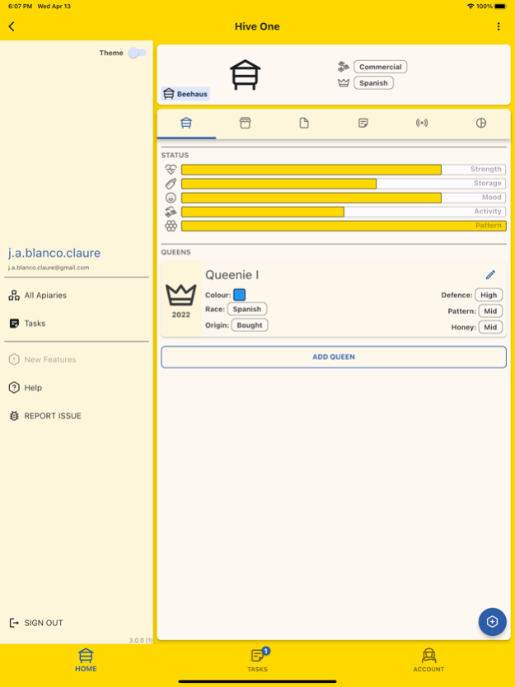Go to TASKS in bottom navigation
Viewport: 515px width, 687px height.
point(257,661)
